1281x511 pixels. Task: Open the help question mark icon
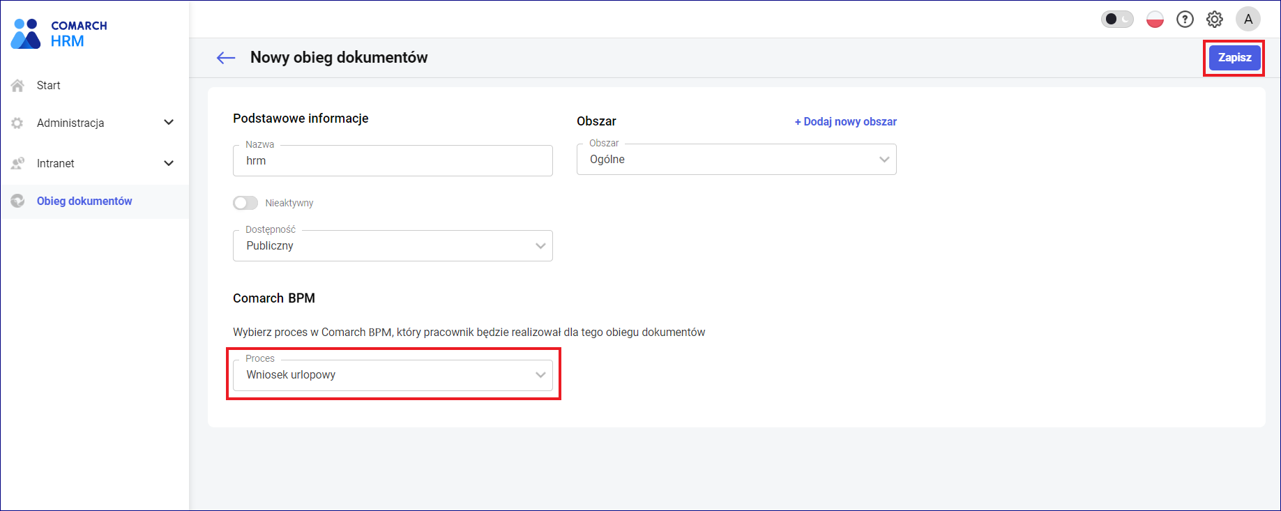pyautogui.click(x=1185, y=20)
